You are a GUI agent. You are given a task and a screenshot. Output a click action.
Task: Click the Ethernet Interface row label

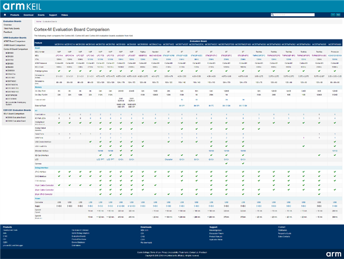(x=42, y=151)
